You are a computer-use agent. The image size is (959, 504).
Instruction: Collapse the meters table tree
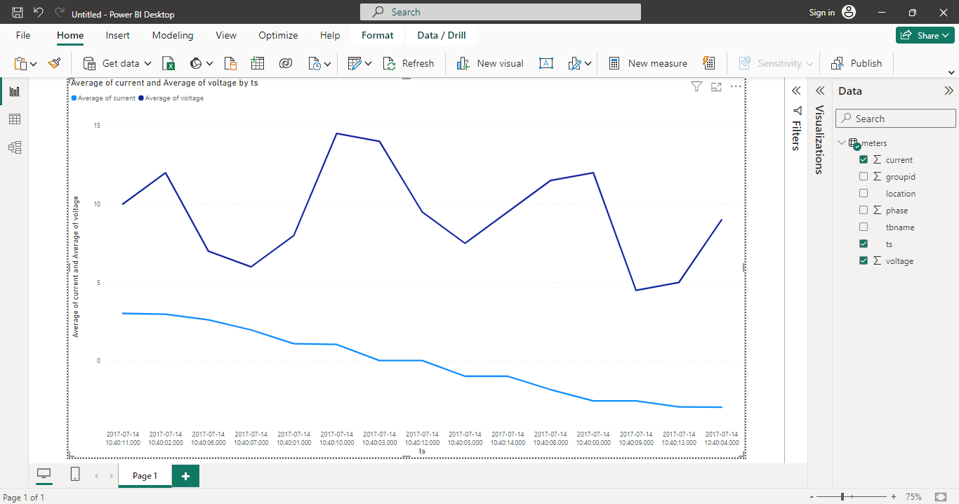(842, 143)
